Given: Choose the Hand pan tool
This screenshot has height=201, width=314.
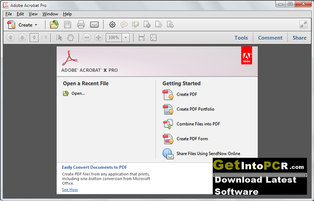Looking at the screenshot, I should coord(70,37).
